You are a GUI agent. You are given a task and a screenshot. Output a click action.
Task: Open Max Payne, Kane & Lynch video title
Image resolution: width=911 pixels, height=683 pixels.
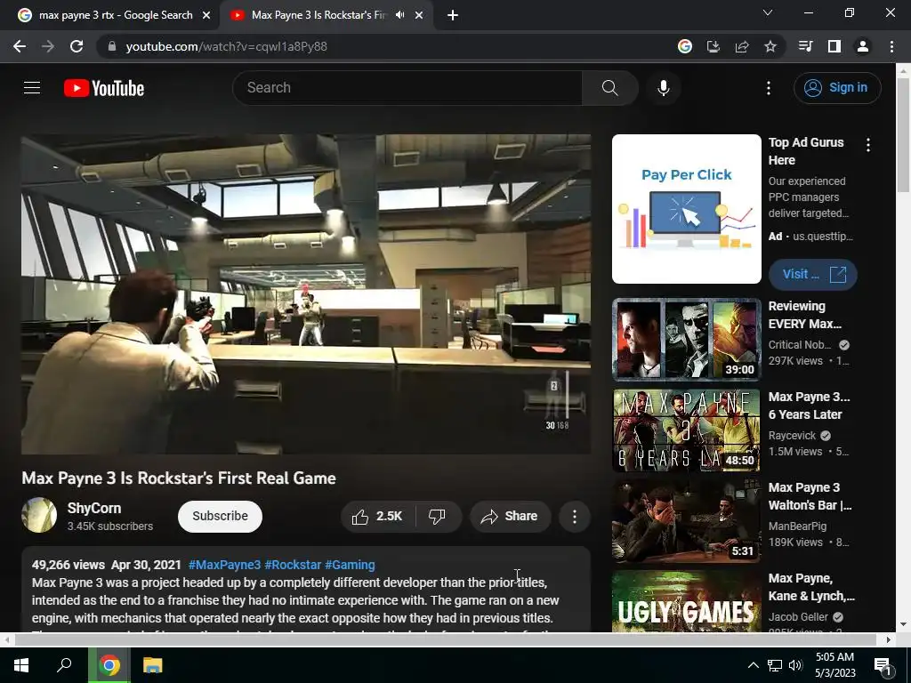coord(811,587)
